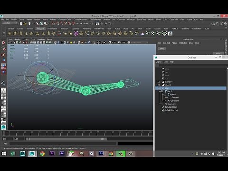Open the viewport Shading menu
This screenshot has height=171, width=228.
18,39
